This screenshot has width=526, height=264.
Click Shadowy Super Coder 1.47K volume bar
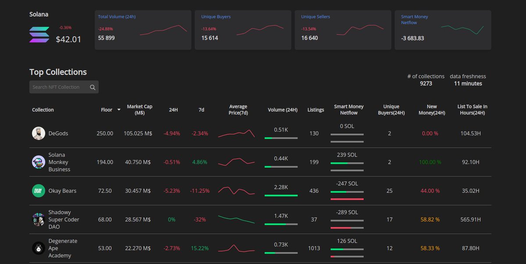(281, 224)
